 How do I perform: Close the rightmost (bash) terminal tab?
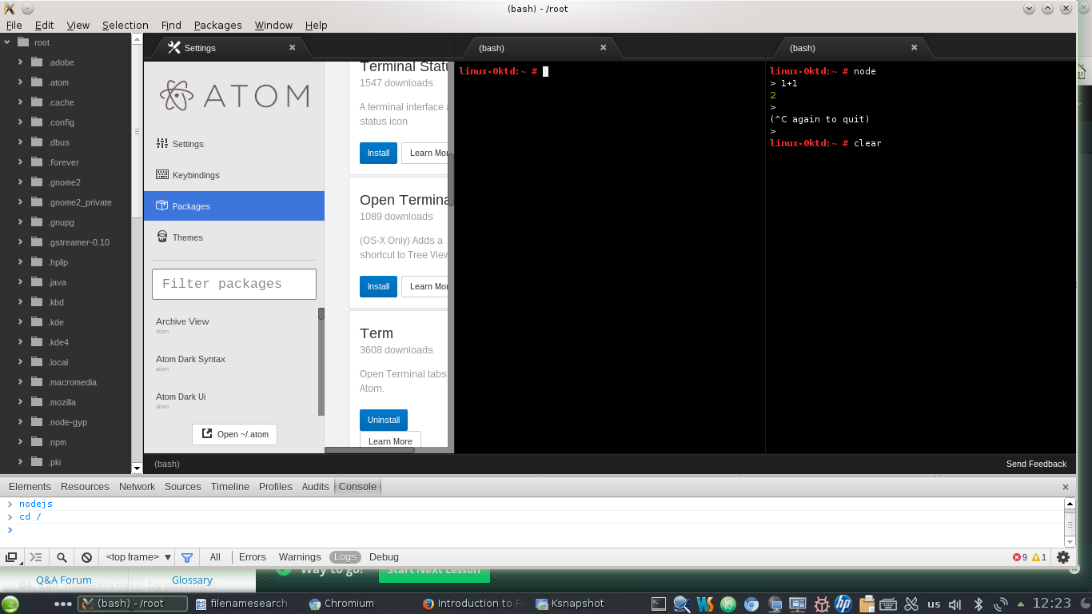click(915, 47)
